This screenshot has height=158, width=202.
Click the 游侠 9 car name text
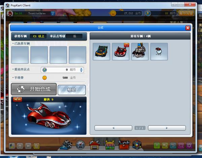pos(48,100)
